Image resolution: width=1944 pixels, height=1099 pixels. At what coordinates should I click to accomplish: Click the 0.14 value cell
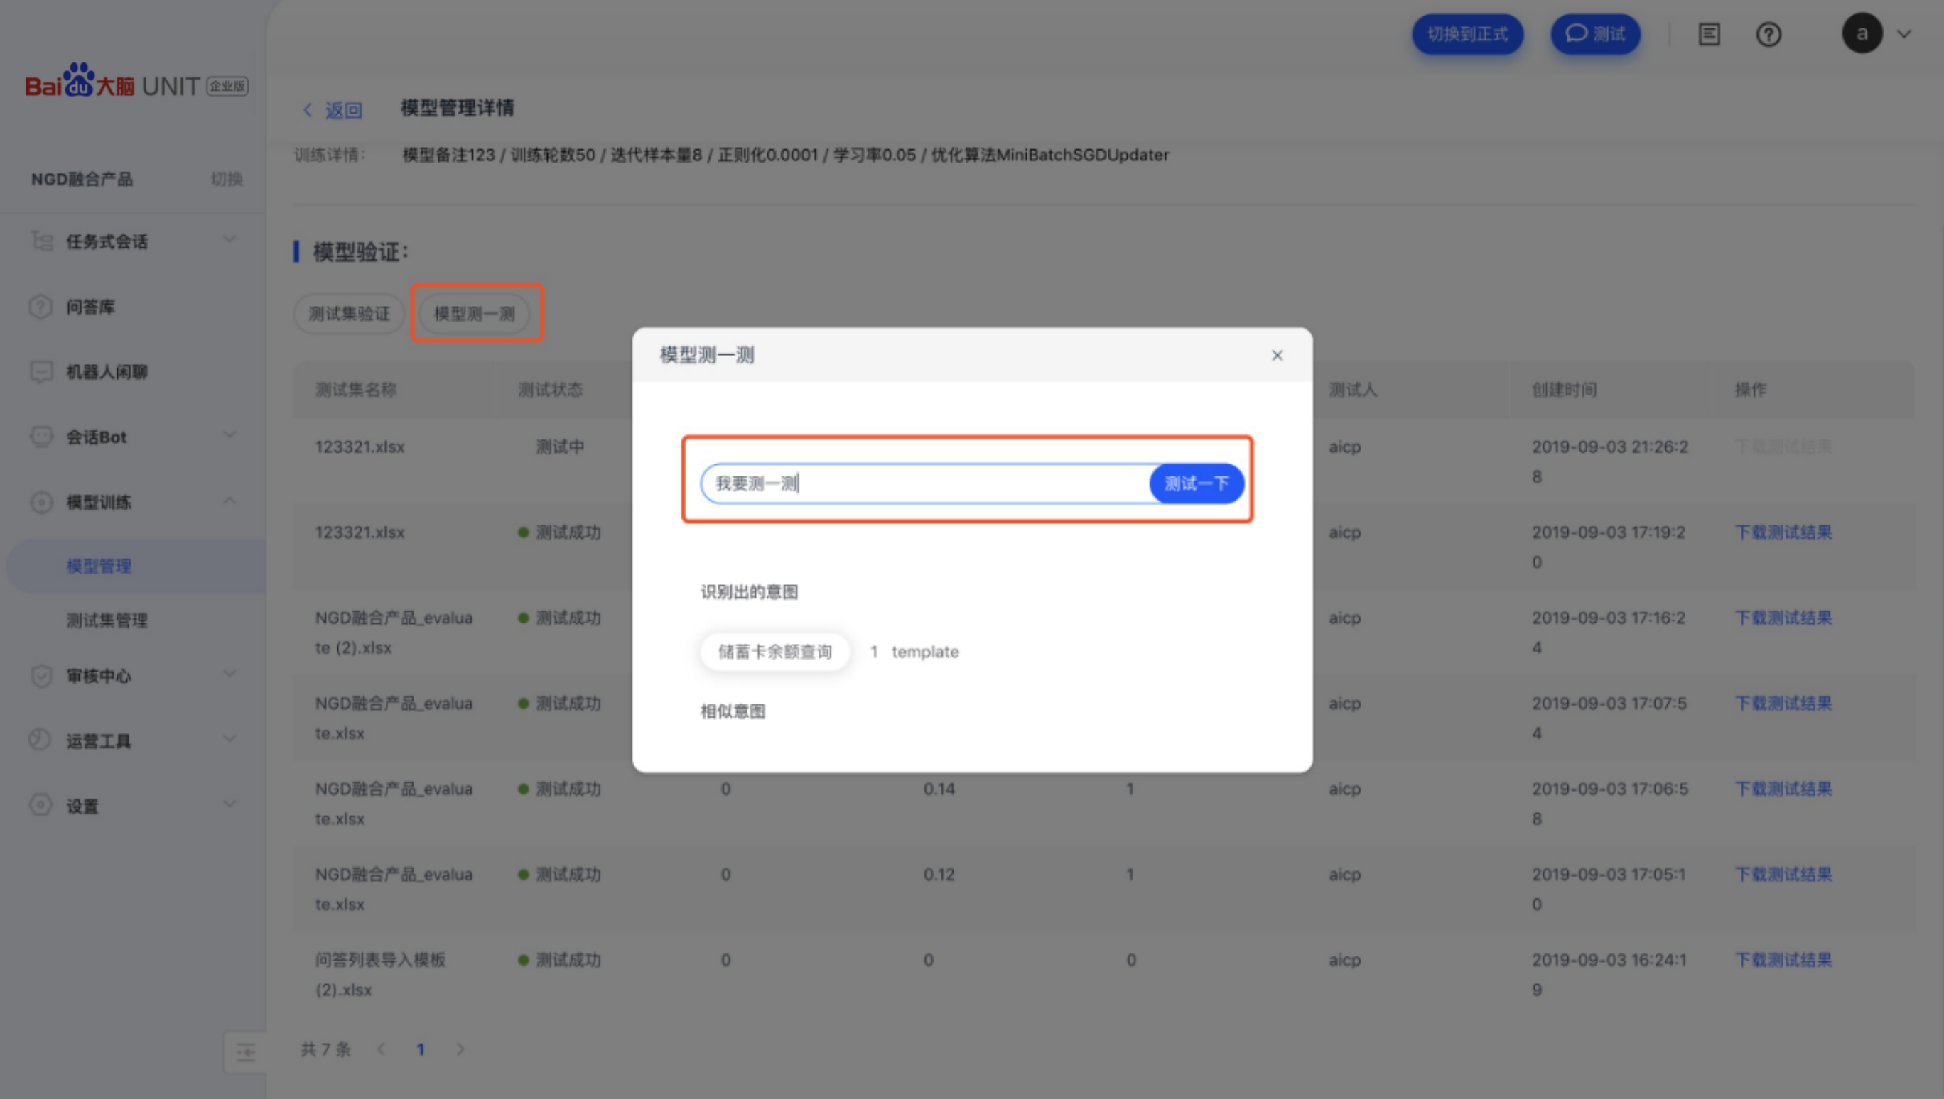939,789
